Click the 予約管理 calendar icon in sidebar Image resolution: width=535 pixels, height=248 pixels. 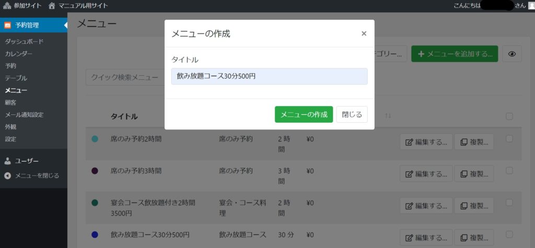(8, 25)
